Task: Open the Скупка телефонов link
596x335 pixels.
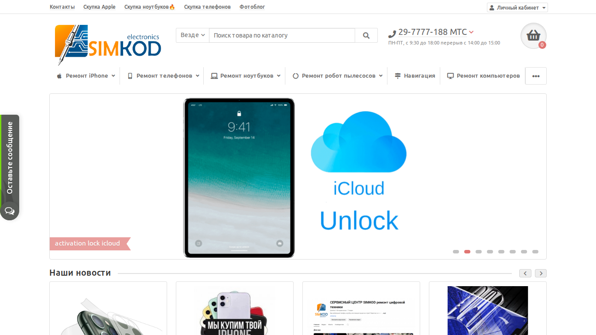Action: tap(207, 7)
